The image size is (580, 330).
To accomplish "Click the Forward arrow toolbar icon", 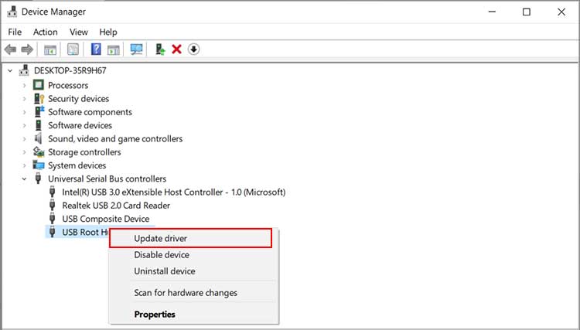I will click(x=27, y=49).
